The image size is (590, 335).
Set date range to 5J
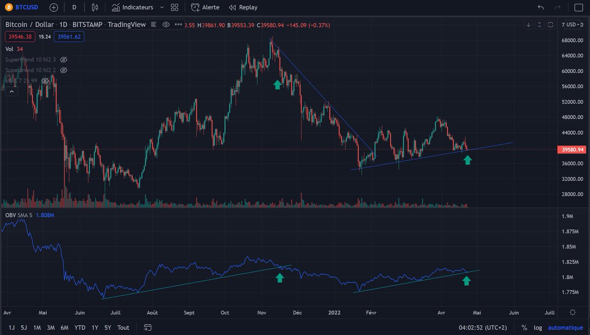pyautogui.click(x=24, y=327)
